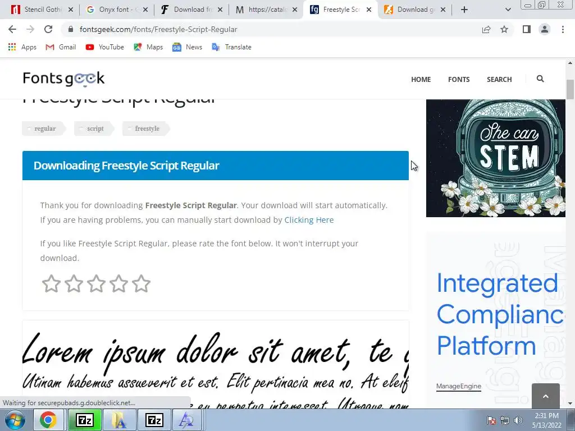The width and height of the screenshot is (575, 431).
Task: Open the Apps bookmark shortcut
Action: (22, 47)
